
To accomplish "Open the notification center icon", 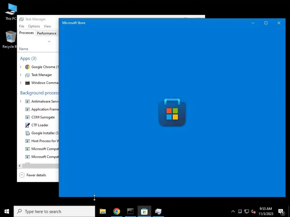I will (281, 212).
